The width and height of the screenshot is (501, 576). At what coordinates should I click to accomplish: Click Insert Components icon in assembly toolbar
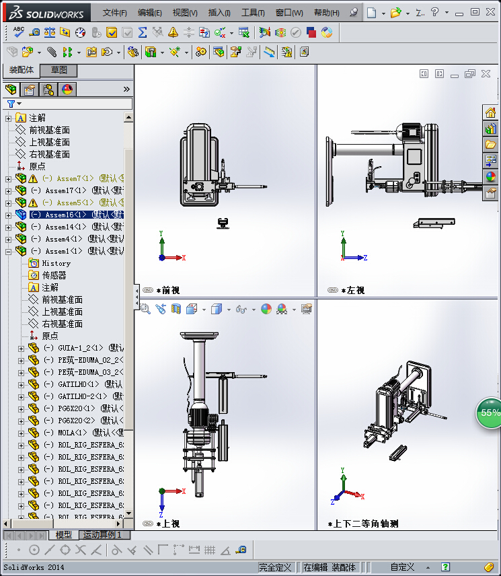[28, 52]
